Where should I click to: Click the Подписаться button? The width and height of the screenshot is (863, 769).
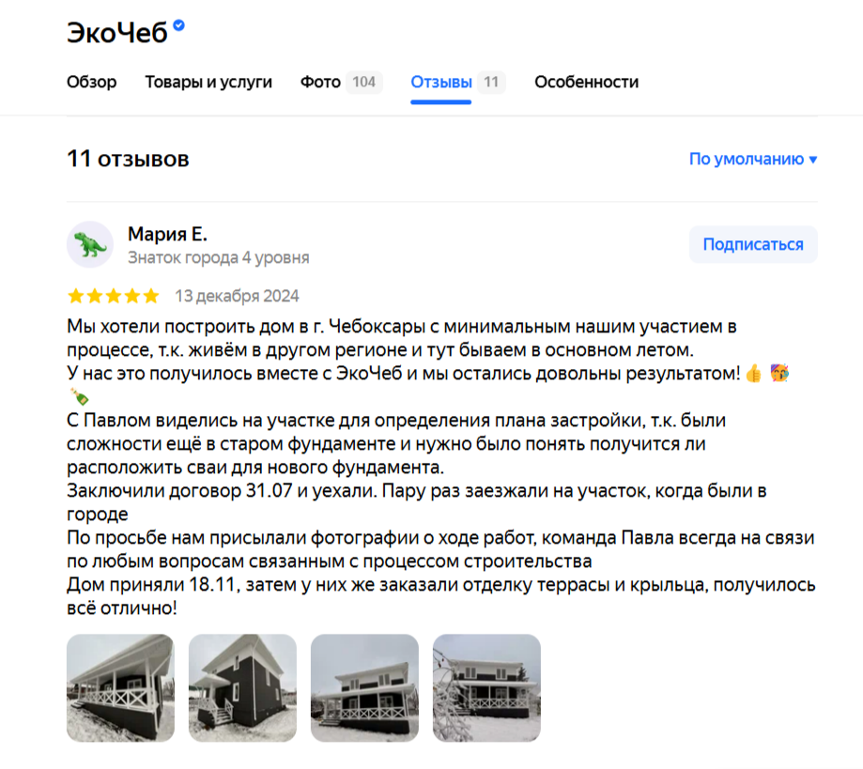(753, 244)
